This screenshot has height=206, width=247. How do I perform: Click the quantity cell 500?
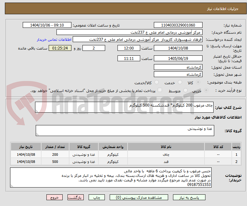[55, 162]
